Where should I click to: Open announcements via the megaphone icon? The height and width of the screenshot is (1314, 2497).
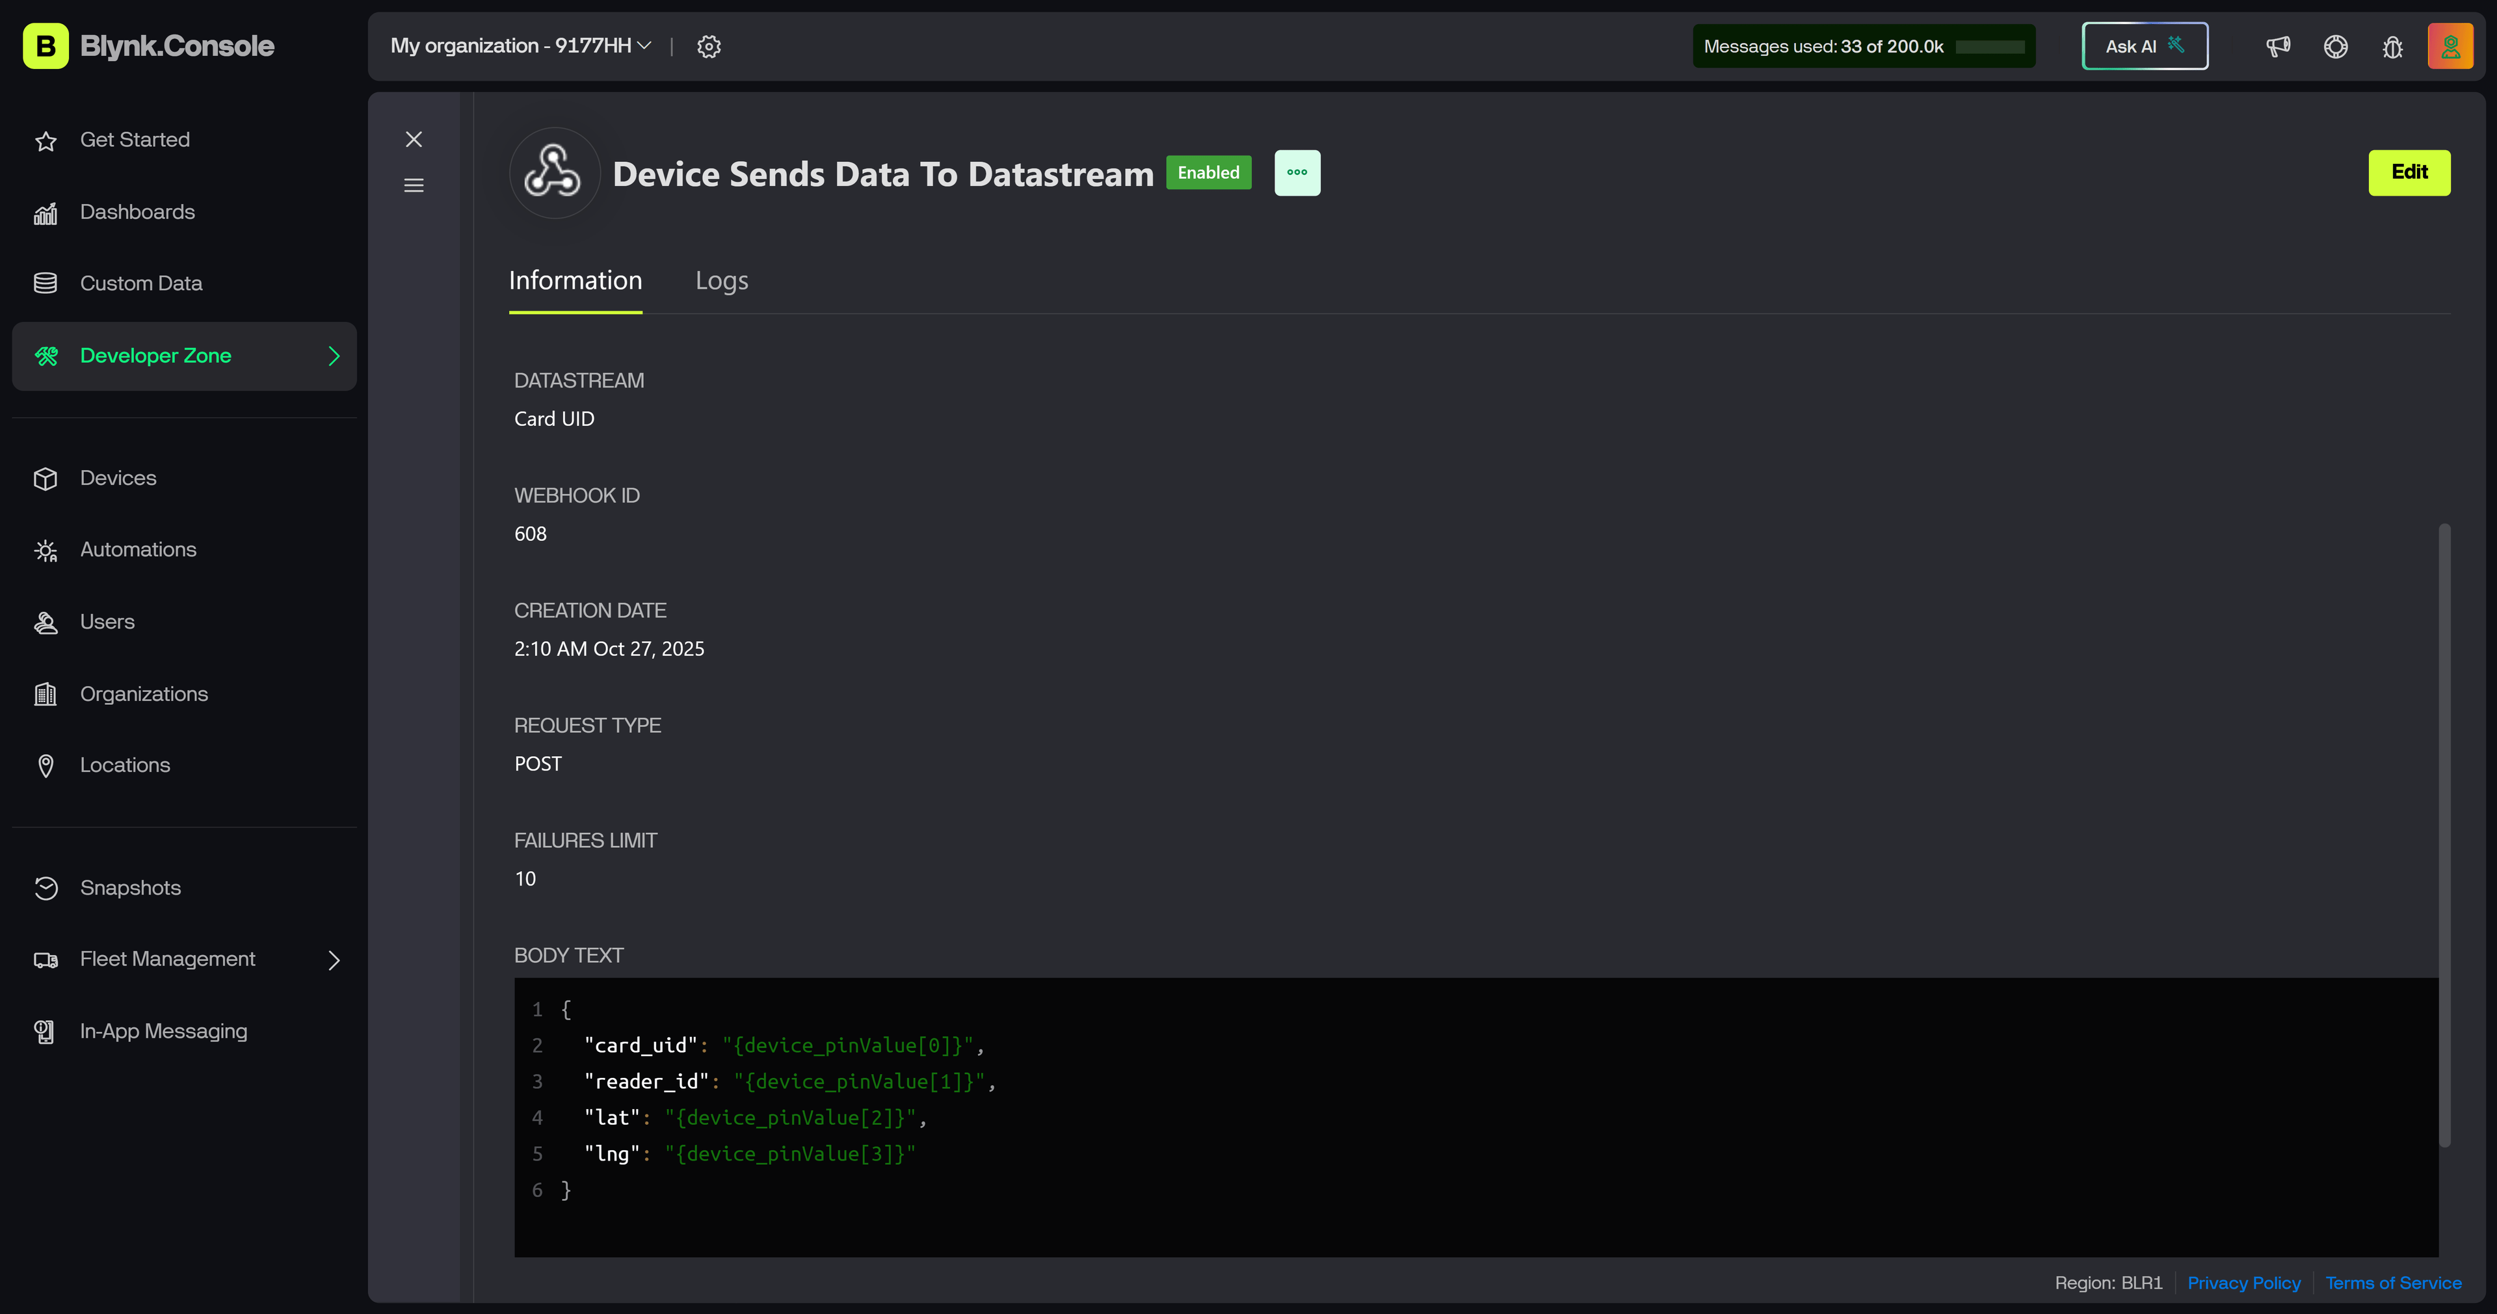point(2277,46)
